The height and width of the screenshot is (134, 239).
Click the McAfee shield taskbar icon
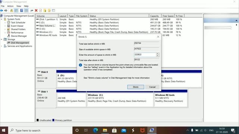[142, 130]
